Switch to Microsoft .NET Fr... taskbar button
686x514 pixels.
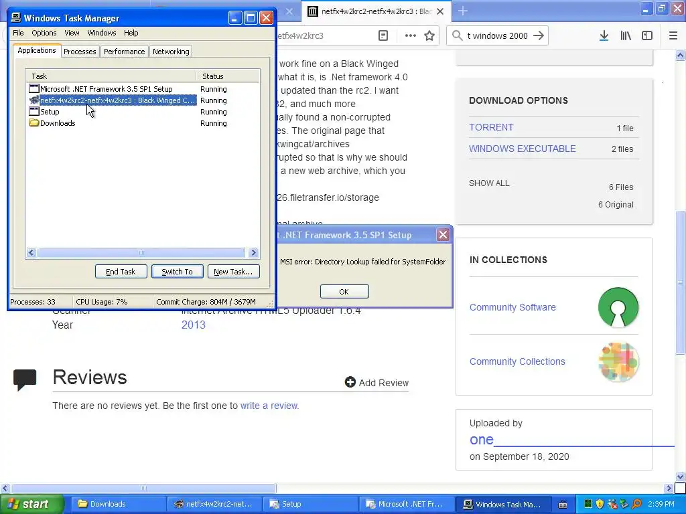pyautogui.click(x=407, y=504)
